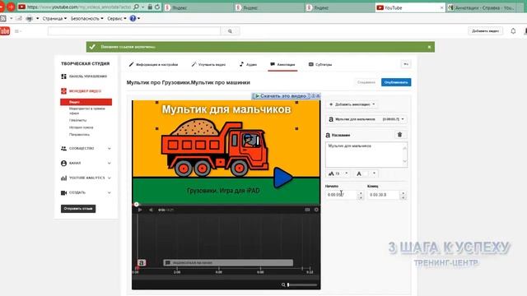Image resolution: width=527 pixels, height=296 pixels.
Task: Expand the Create section chevron
Action: click(110, 192)
